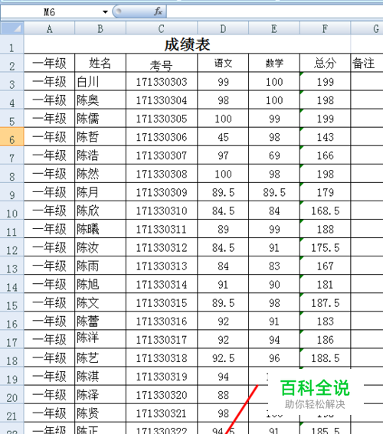Screen dimensions: 383x434
Task: Select column F header
Action: 325,28
